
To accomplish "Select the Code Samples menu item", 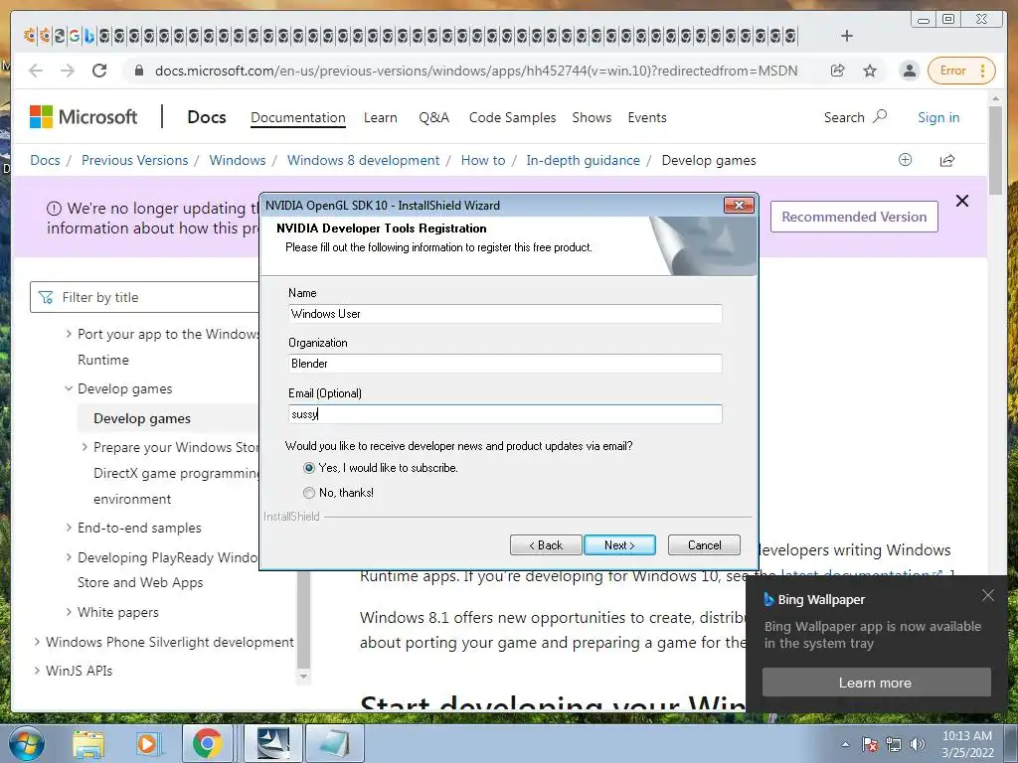I will pos(512,117).
